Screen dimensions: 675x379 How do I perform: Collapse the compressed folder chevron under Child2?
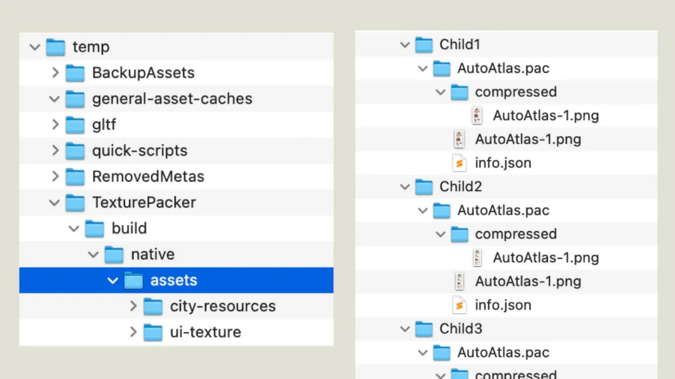click(x=441, y=234)
